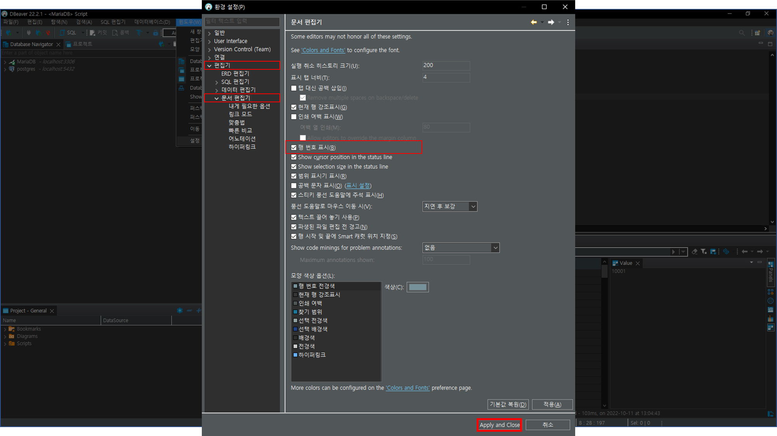
Task: Uncheck Show cursor position in status line
Action: [x=294, y=157]
